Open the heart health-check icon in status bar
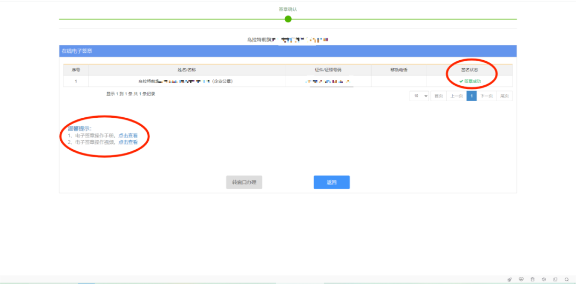The height and width of the screenshot is (284, 576). [521, 280]
